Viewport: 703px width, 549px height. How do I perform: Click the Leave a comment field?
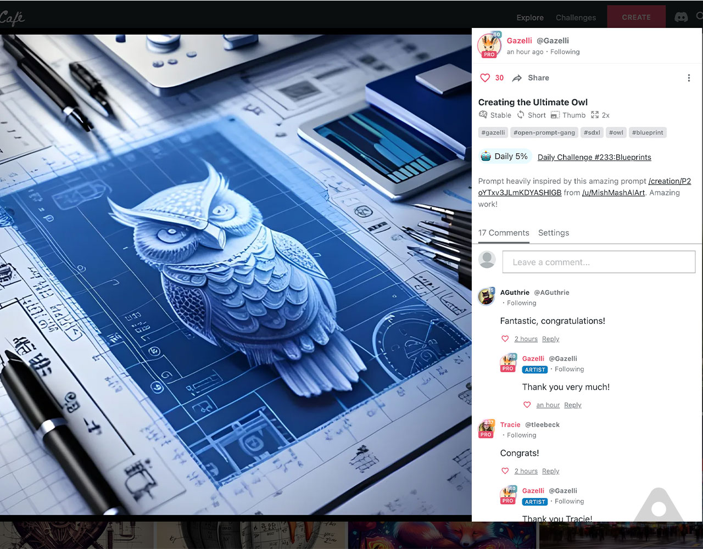click(599, 262)
